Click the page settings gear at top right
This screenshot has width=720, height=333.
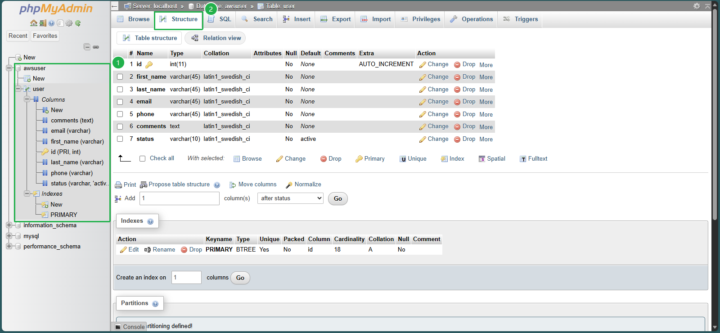pos(697,6)
